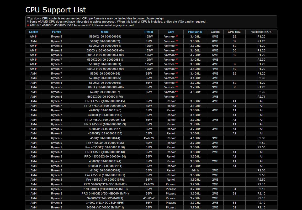Select model Pro 4655G(100-000001155) cell
Viewport: 302px width, 210px height.
(x=105, y=143)
